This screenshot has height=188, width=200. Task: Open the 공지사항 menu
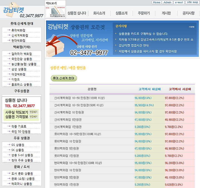click(188, 13)
